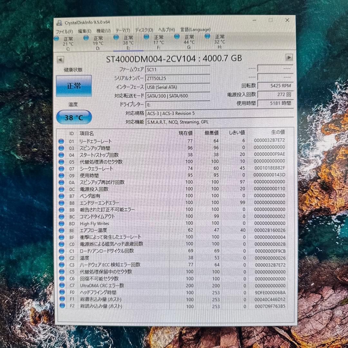
Task: Click status dot for 09 使用時間
Action: (x=62, y=176)
